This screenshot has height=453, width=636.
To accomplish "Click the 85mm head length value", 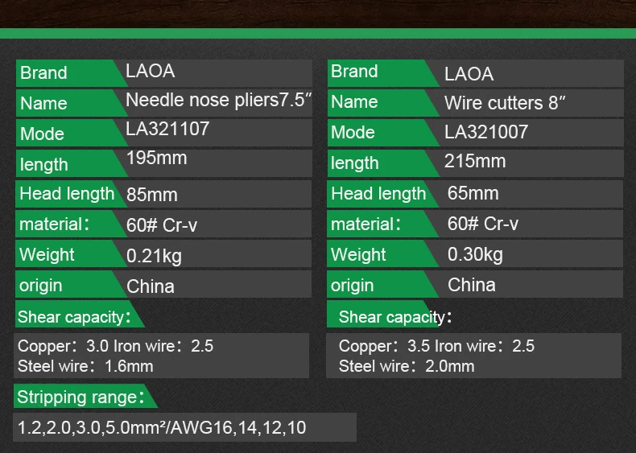I will [x=151, y=195].
